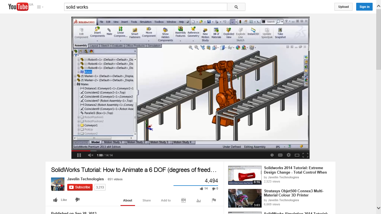This screenshot has height=214, width=381.
Task: Open Solidworks 2014 Extreme Design Change thumbnail
Action: point(245,175)
